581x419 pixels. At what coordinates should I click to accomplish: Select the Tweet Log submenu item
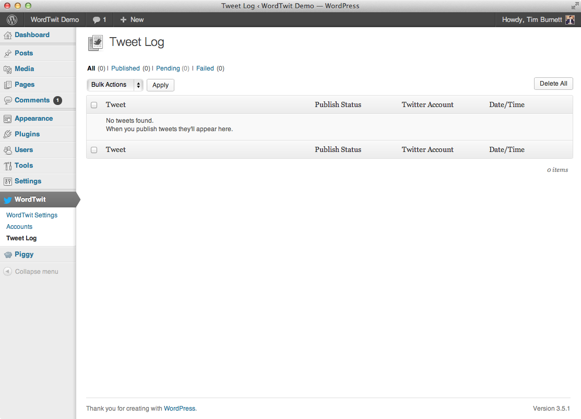[21, 238]
